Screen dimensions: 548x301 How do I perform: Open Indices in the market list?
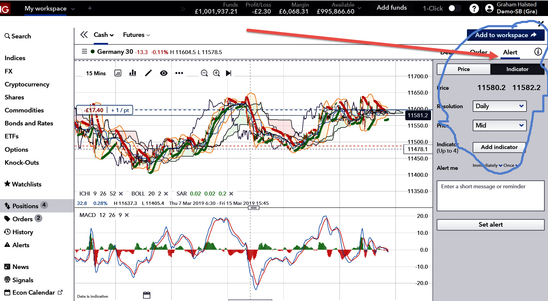15,58
